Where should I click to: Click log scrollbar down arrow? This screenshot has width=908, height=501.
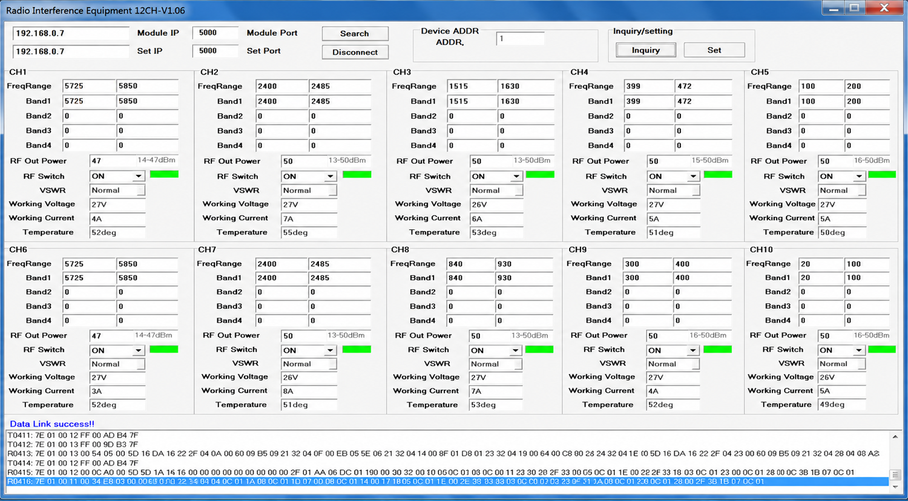click(x=895, y=486)
